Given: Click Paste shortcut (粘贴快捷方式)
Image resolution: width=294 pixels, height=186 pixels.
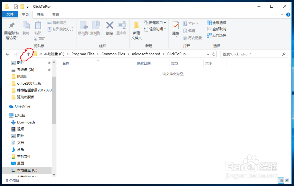Looking at the screenshot, I should (60, 29).
